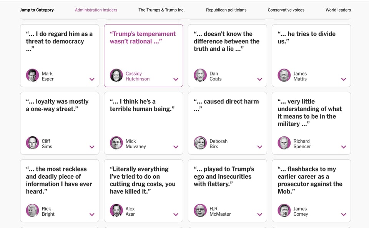Open Mick Mulvaney's card using chevron
Viewport: 369px width, 228px height.
click(176, 147)
